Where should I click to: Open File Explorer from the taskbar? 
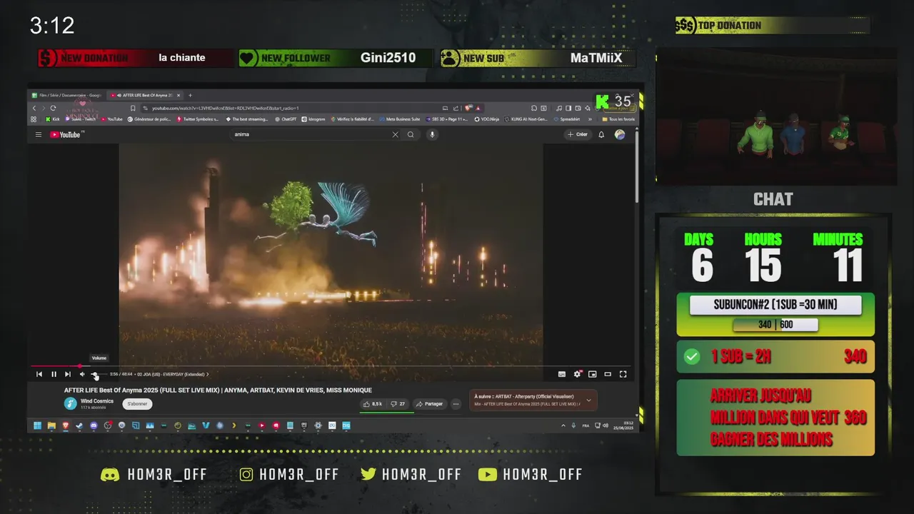pos(51,425)
